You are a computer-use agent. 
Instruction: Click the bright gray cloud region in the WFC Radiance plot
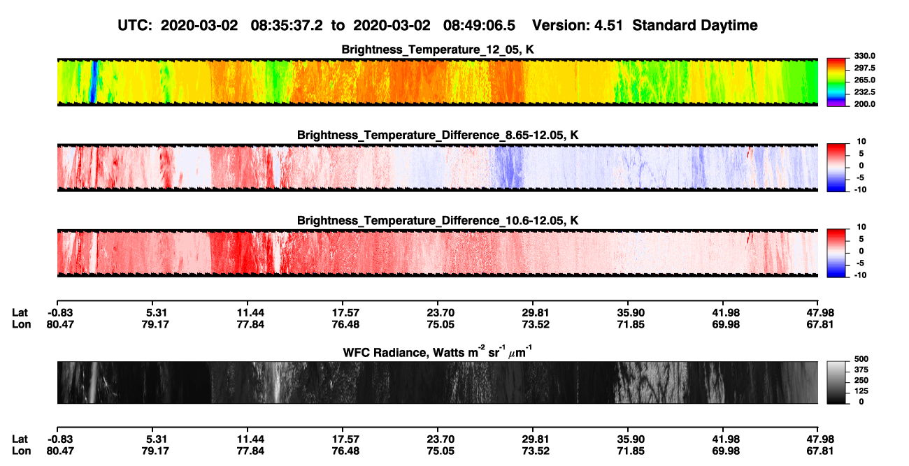[650, 382]
